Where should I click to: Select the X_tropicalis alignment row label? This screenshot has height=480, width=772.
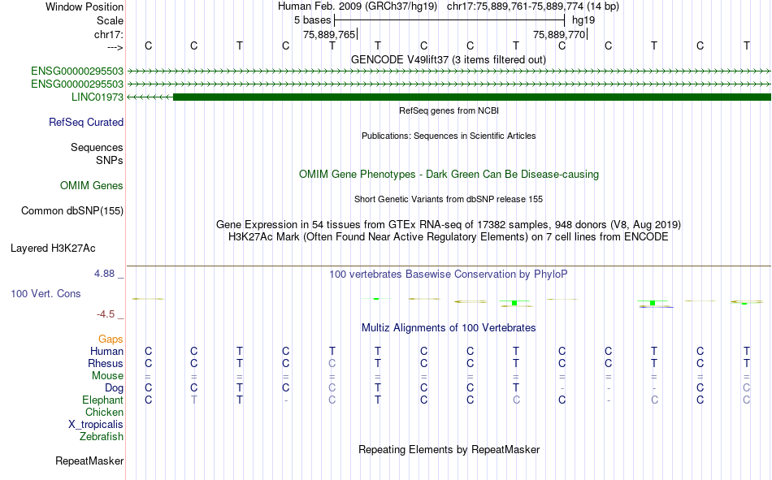(96, 425)
